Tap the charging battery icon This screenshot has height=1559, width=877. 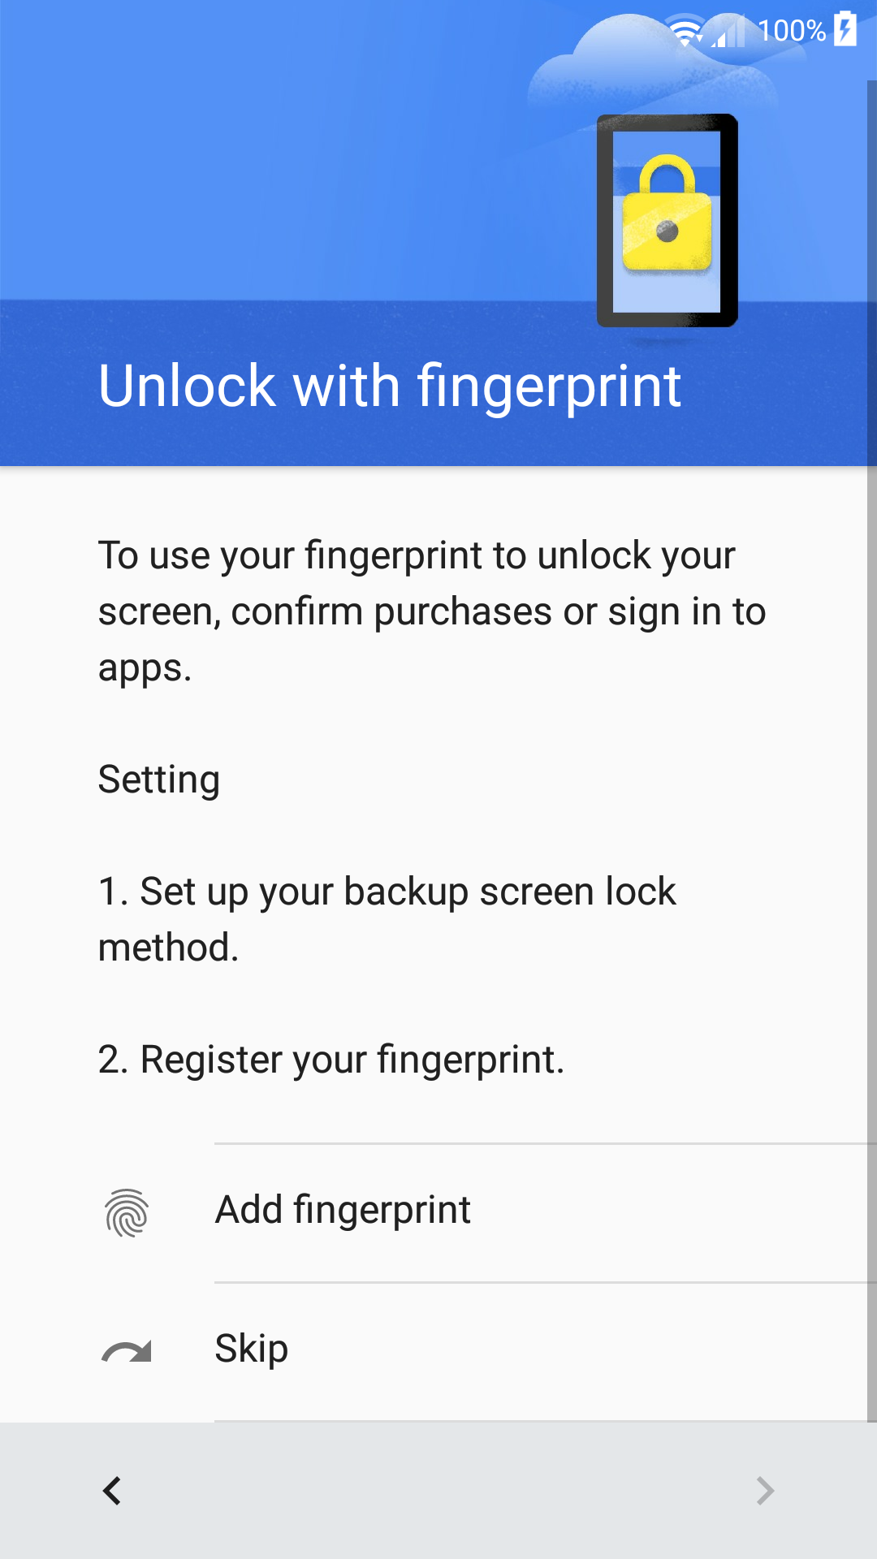click(x=845, y=29)
